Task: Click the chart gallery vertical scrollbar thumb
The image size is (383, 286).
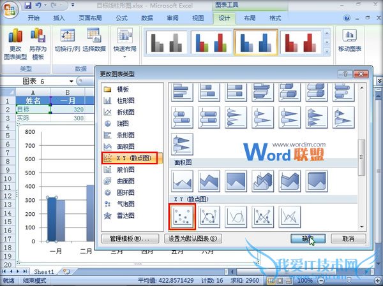Action: coord(361,157)
